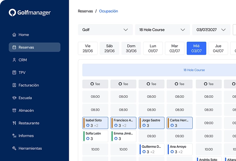Open Guillermo D.'s 10:00 reservation
Viewport: 236px width, 161px height.
(x=152, y=149)
